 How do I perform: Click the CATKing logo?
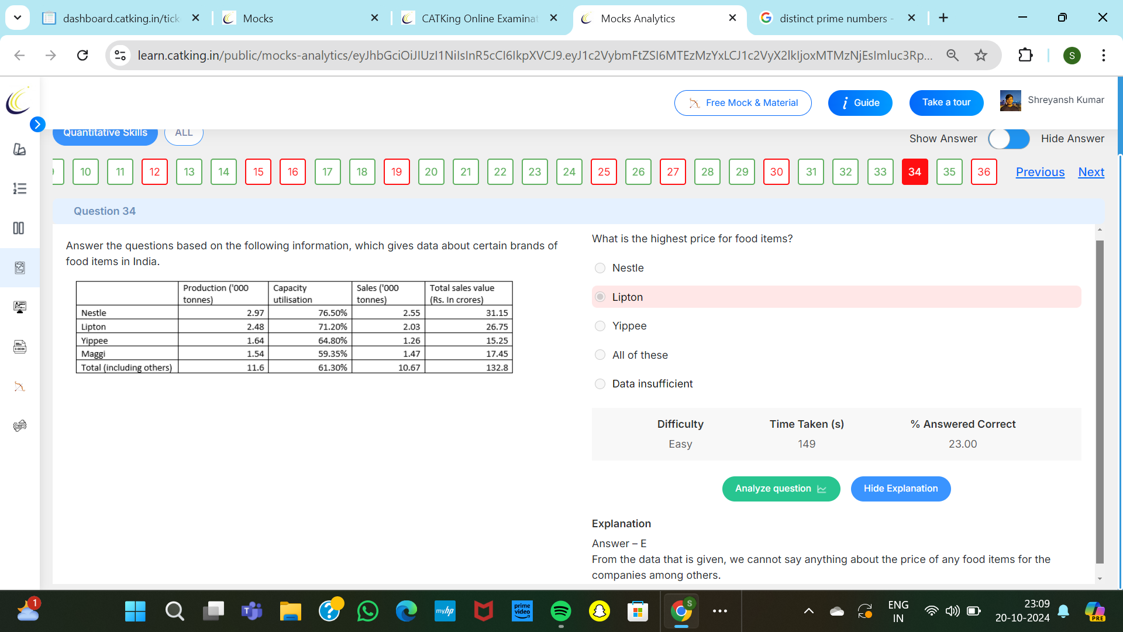coord(18,101)
